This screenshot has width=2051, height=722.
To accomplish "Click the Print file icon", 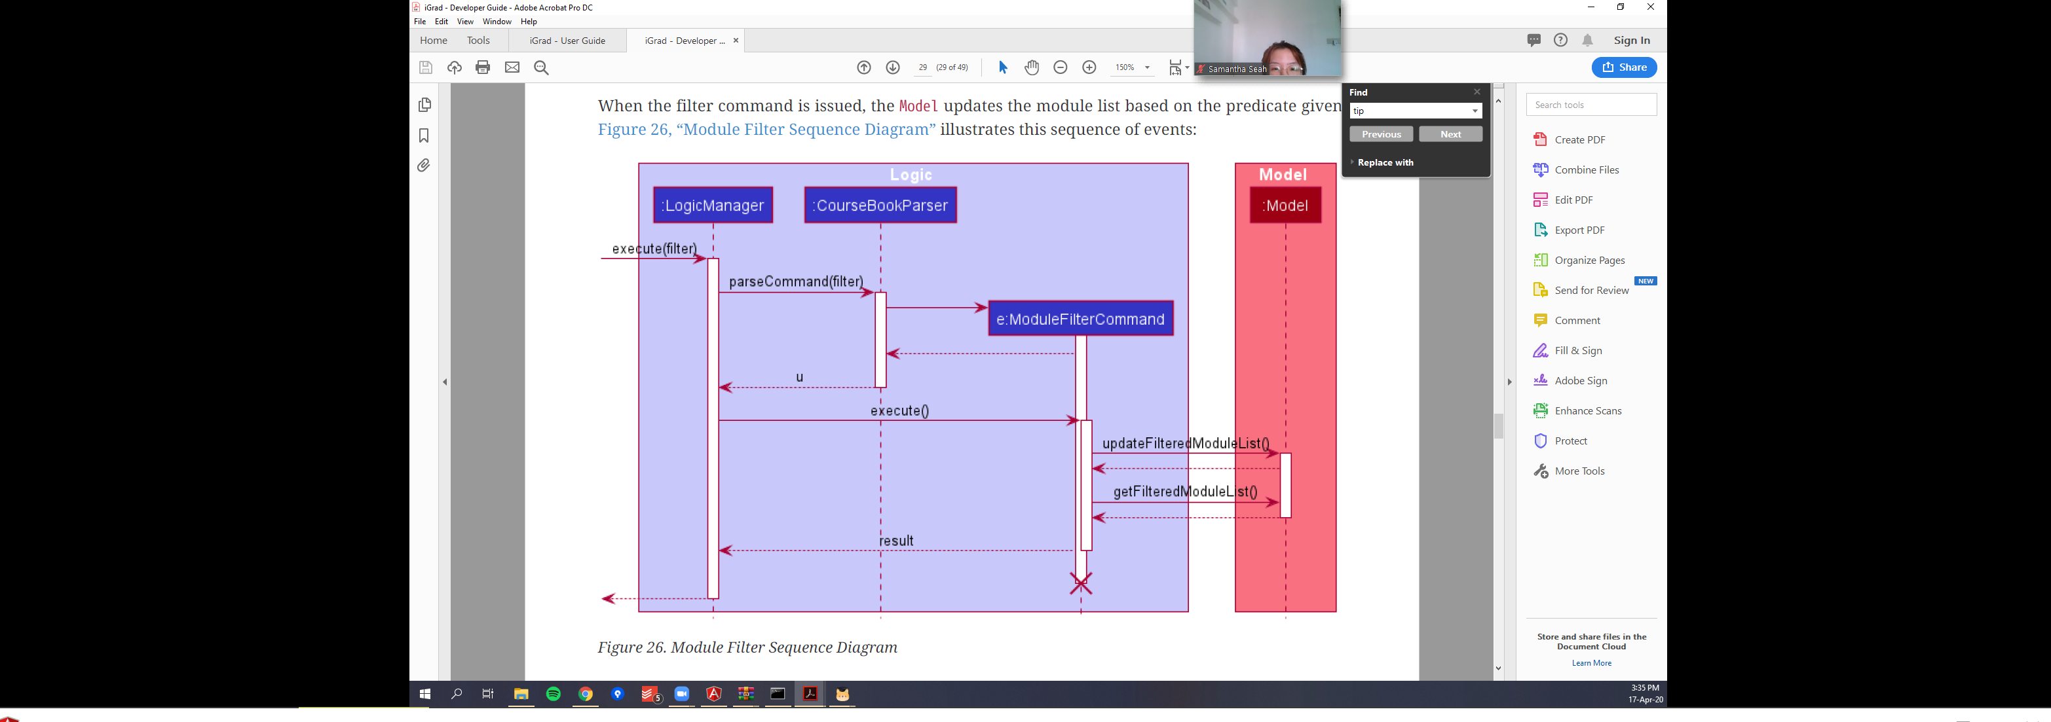I will click(483, 67).
